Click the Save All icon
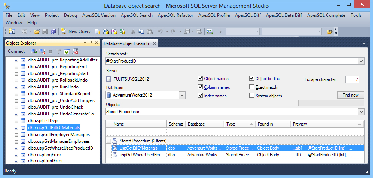The width and height of the screenshot is (373, 178). point(53,31)
